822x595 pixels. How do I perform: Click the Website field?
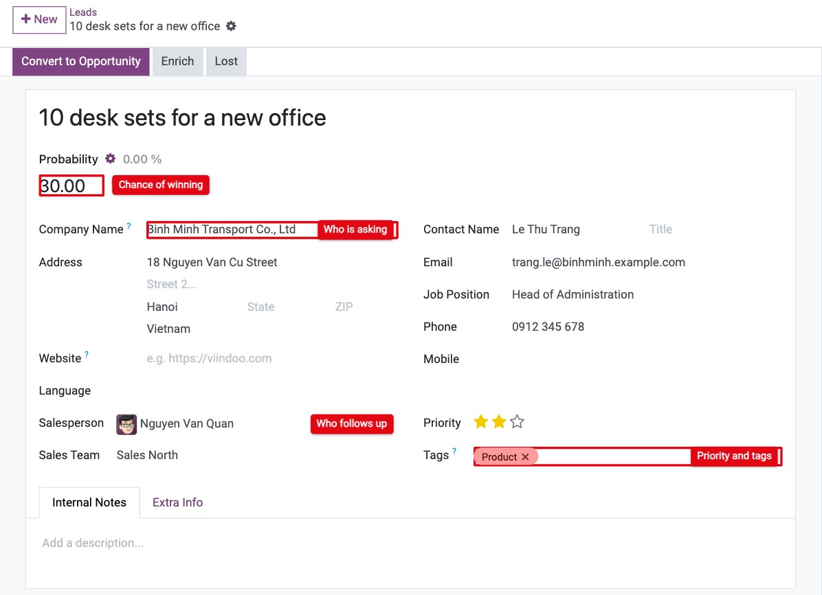271,358
